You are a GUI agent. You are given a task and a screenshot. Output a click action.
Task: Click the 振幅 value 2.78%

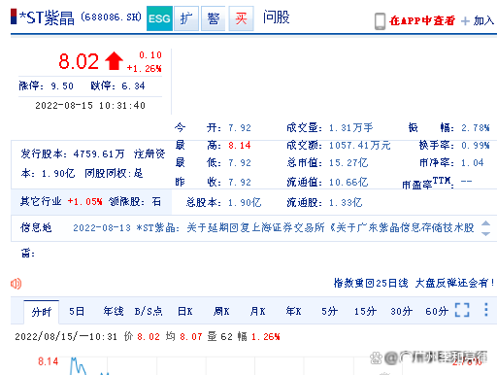coord(476,128)
